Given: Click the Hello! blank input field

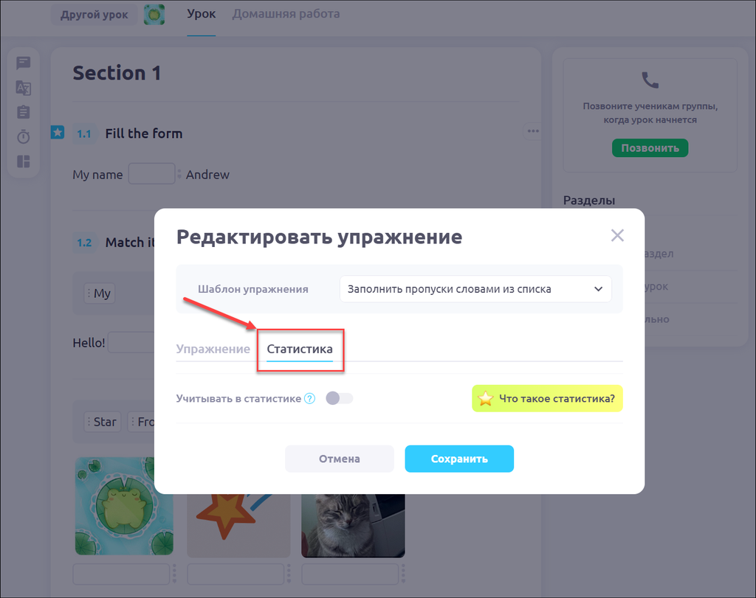Looking at the screenshot, I should point(131,342).
